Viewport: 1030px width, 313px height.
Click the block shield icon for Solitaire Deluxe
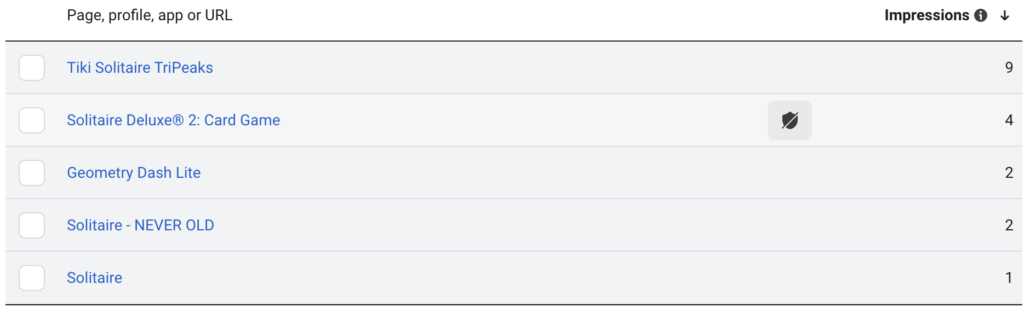click(789, 120)
